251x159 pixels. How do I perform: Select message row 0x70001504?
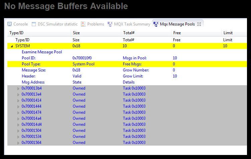(31, 130)
